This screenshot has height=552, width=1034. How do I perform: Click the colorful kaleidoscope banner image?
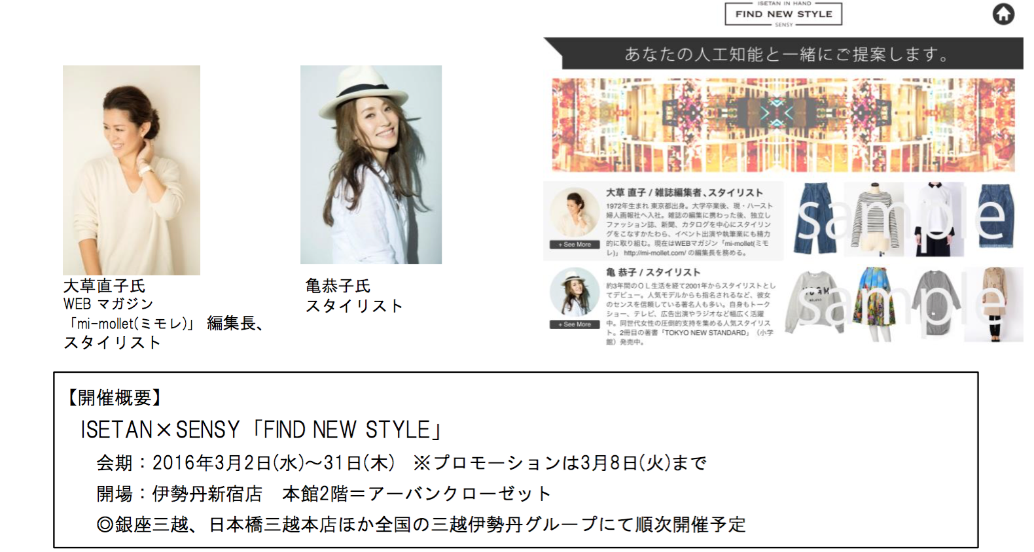pos(783,125)
